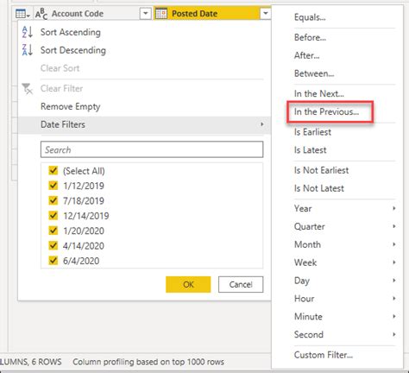Expand the Month submenu

pyautogui.click(x=394, y=244)
